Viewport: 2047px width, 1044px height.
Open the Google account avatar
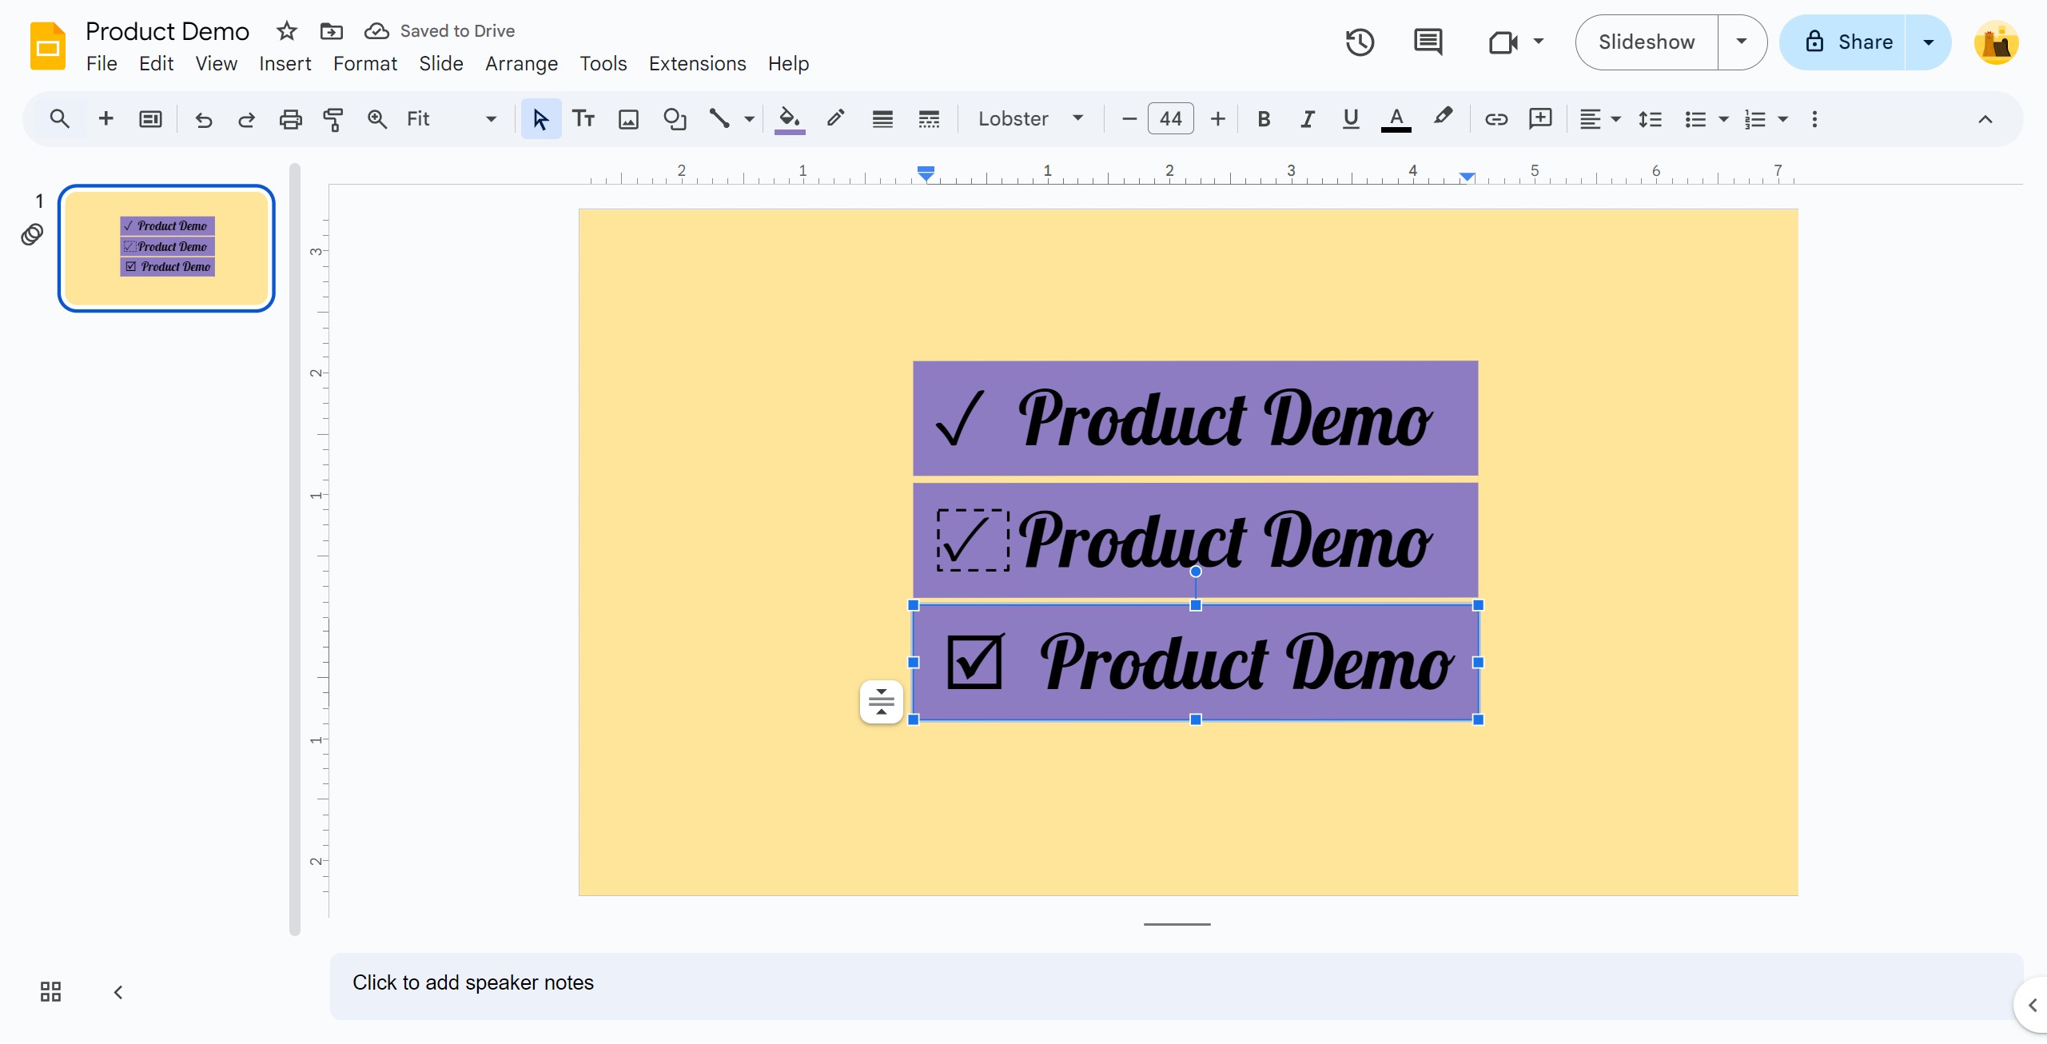[1996, 42]
